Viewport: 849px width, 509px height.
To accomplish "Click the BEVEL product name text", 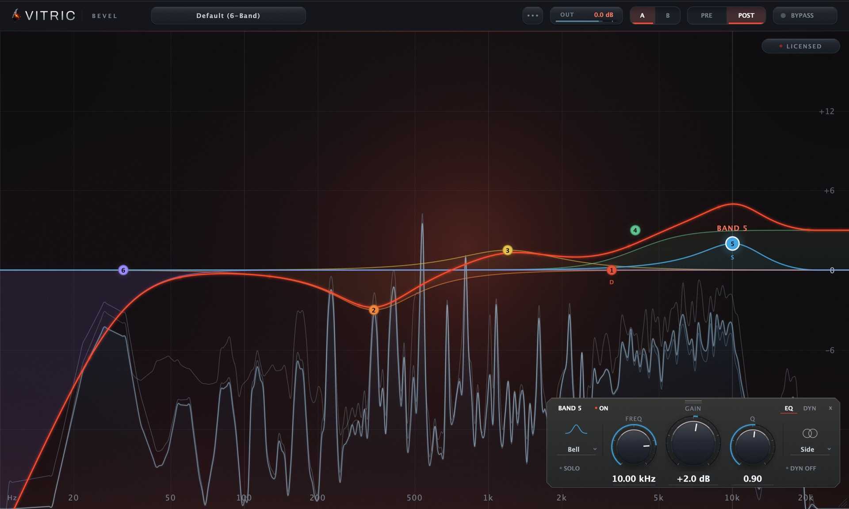I will click(105, 16).
